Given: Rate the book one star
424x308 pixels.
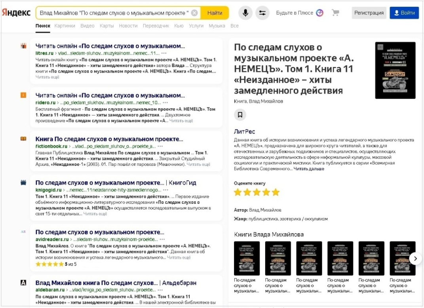Looking at the screenshot, I should [x=238, y=192].
